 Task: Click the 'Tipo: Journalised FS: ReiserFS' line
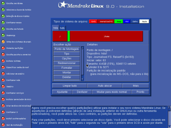(x=110, y=57)
